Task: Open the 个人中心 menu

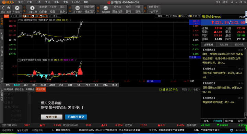Action: coord(76,2)
